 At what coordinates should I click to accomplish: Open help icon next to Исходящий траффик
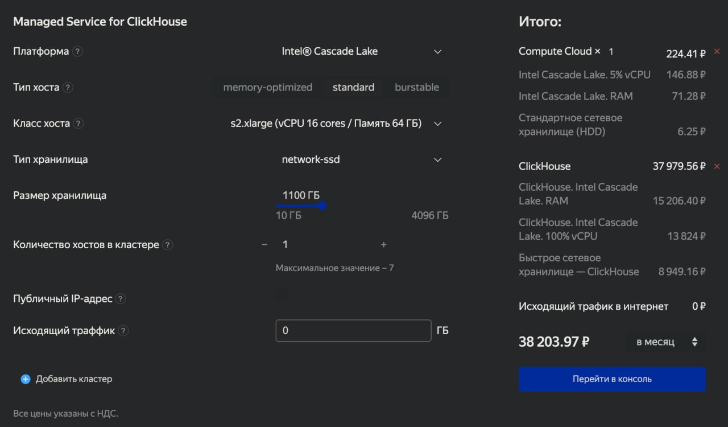123,331
